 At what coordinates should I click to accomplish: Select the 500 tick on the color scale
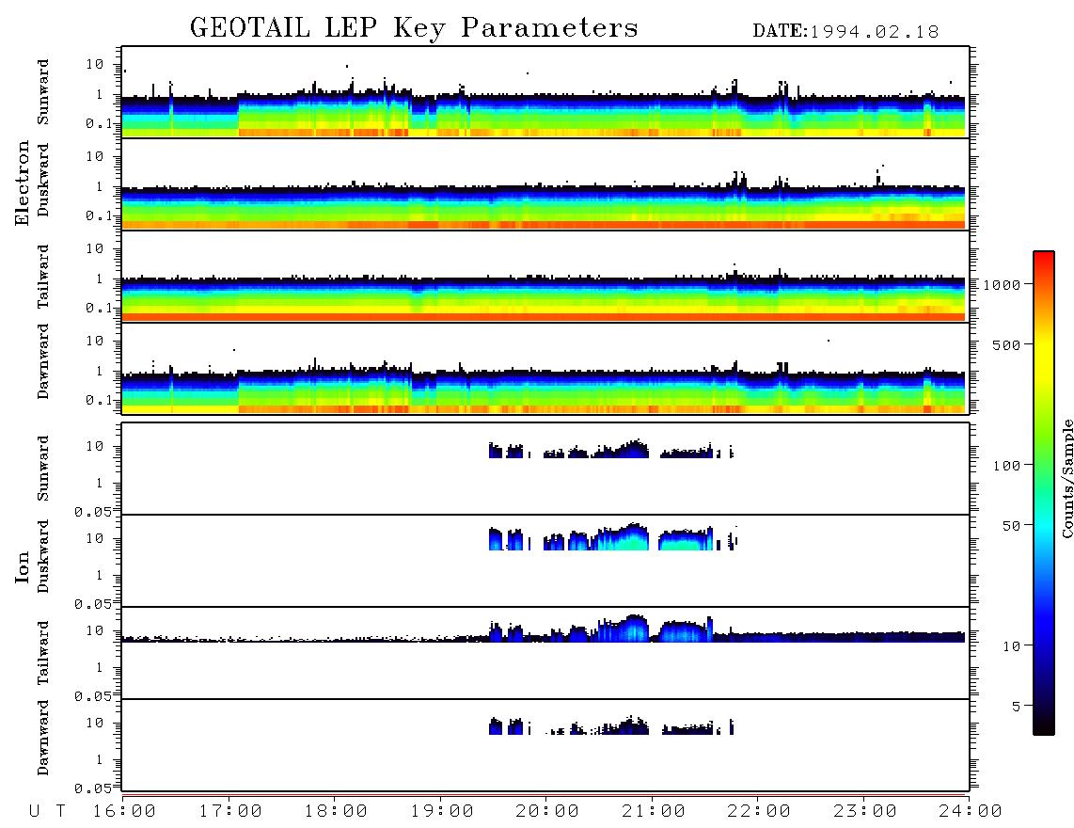coord(1006,344)
